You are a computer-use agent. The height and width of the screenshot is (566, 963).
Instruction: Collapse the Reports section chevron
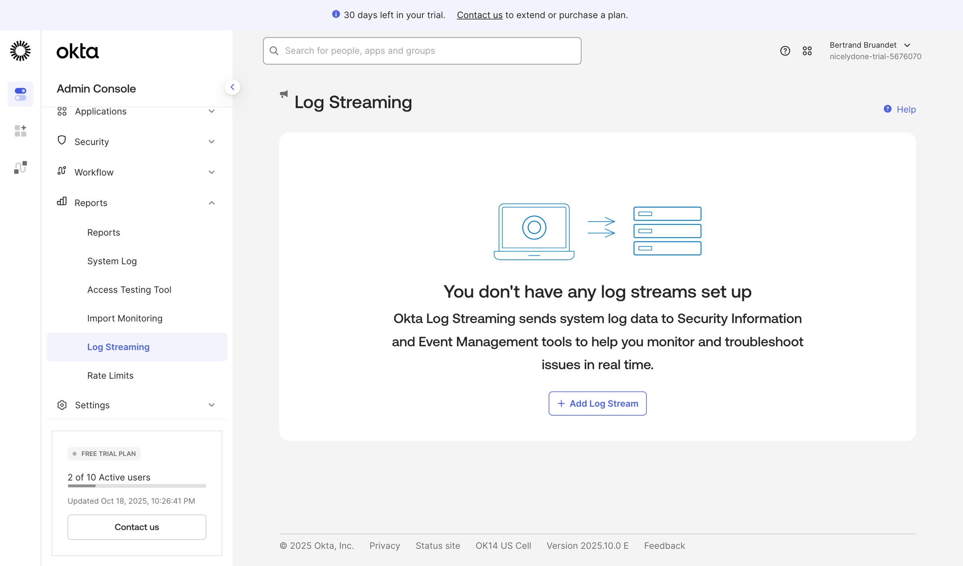tap(211, 203)
